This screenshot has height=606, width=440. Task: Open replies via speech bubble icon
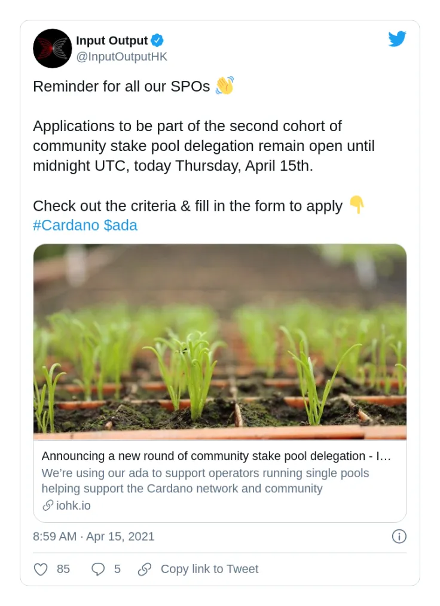(x=98, y=569)
